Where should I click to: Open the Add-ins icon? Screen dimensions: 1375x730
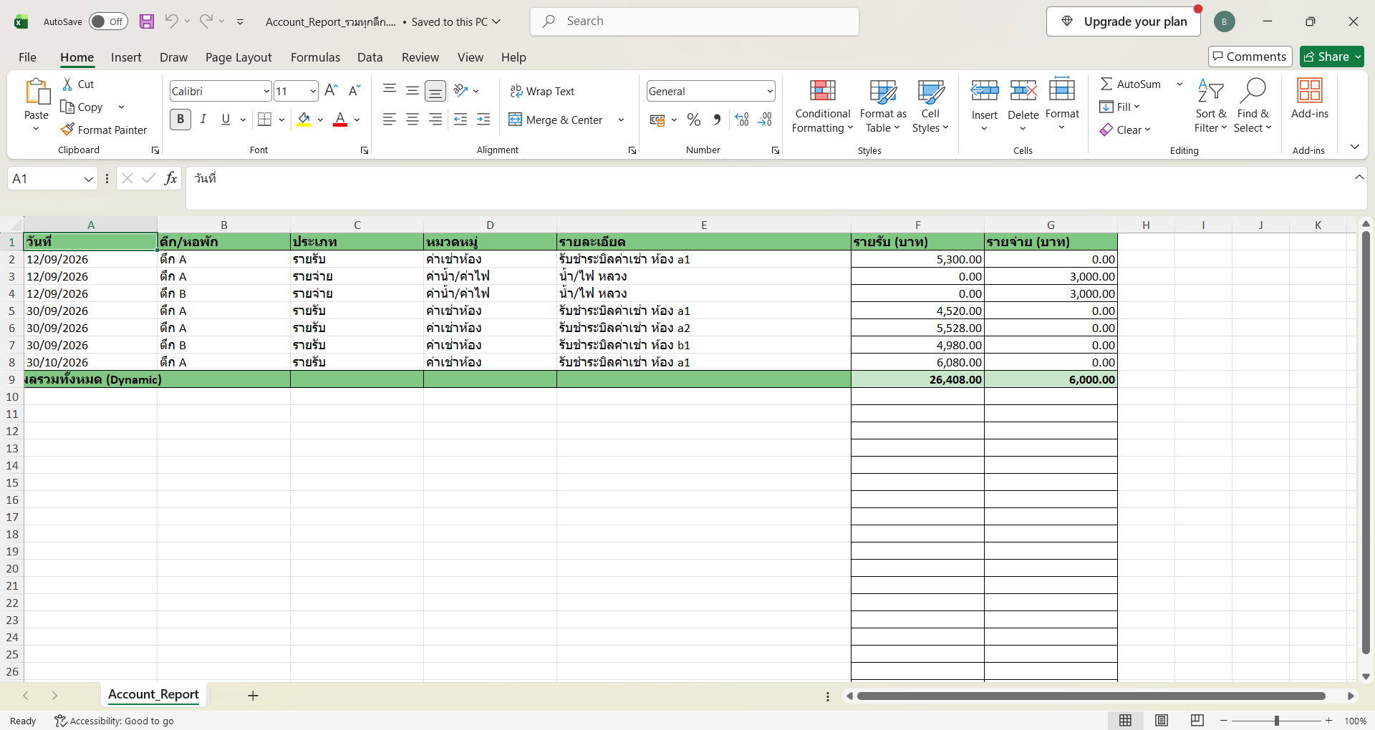click(1310, 99)
